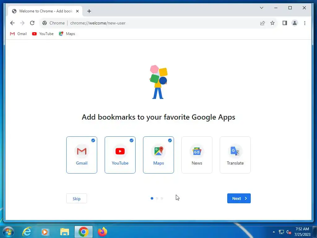Screen dimensions: 317x238
Task: Maximize the Chrome window
Action: [290, 8]
